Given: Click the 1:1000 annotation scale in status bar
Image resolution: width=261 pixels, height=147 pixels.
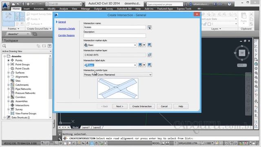Looking at the screenshot, I should (207, 143).
